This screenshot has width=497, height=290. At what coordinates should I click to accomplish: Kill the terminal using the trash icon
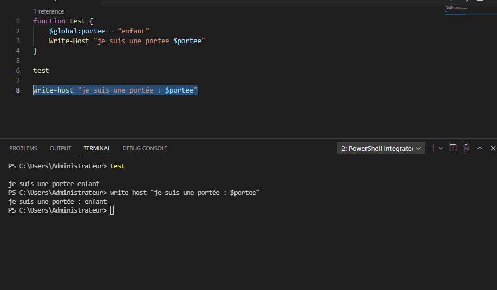pyautogui.click(x=466, y=148)
